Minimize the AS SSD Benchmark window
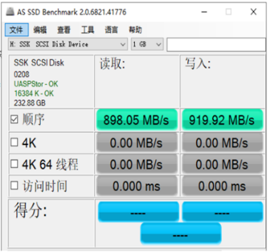270x252 pixels. coord(204,12)
